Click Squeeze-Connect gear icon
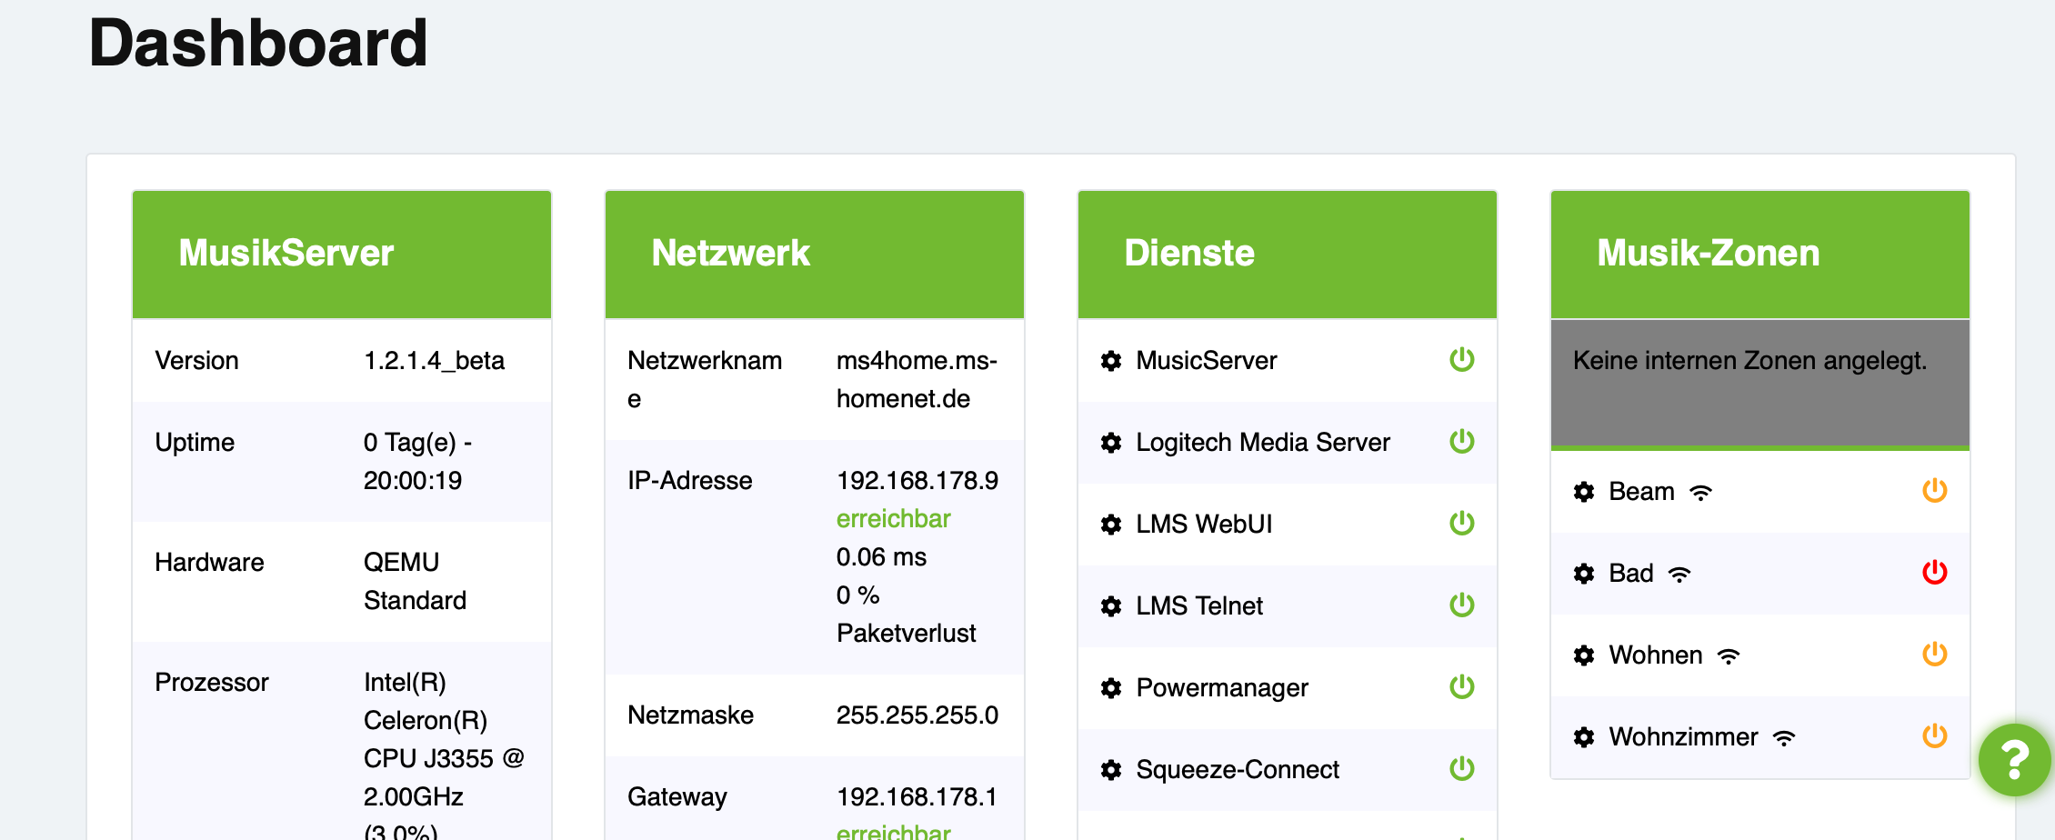Screen dimensions: 2055x840 (1110, 770)
